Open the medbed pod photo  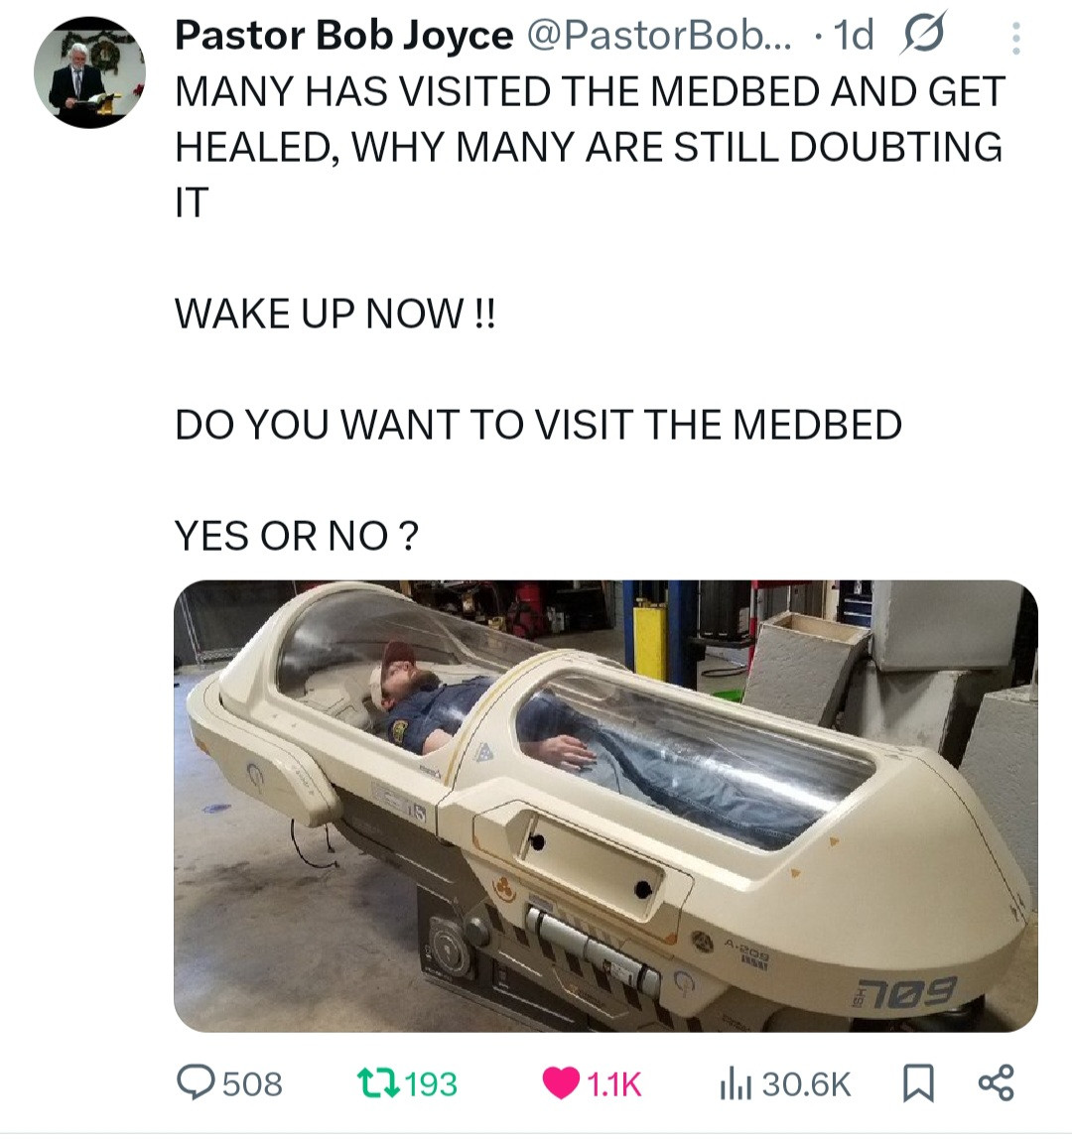pos(605,806)
